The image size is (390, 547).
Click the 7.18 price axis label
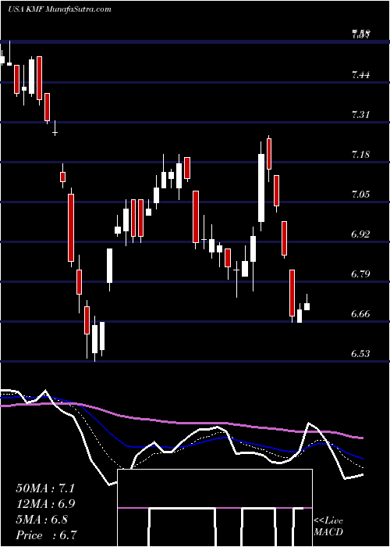(360, 154)
